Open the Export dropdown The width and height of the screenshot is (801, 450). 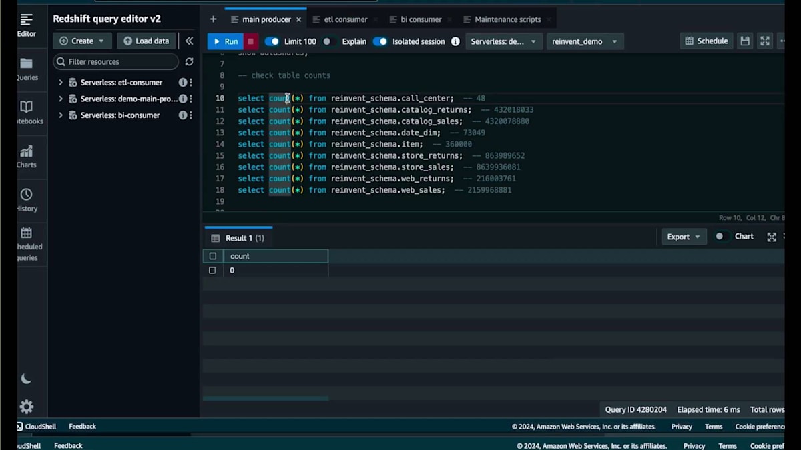(684, 237)
